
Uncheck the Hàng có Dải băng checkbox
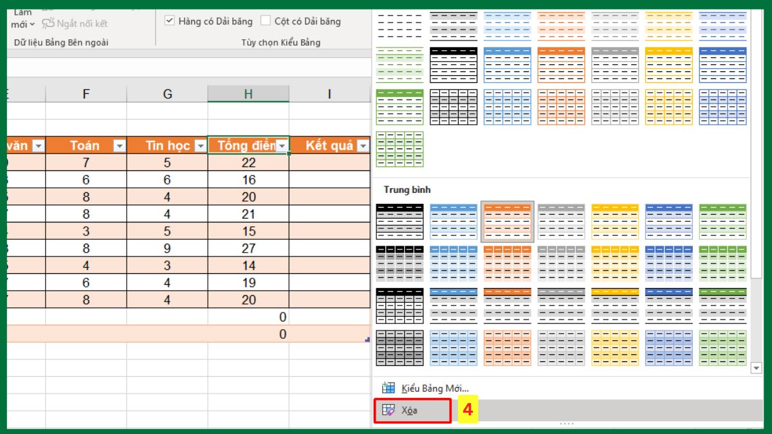pos(170,21)
